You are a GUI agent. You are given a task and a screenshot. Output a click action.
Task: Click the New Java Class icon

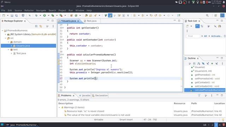[76, 16]
